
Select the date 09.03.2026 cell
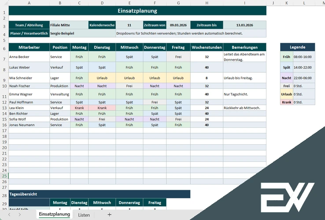(178, 25)
